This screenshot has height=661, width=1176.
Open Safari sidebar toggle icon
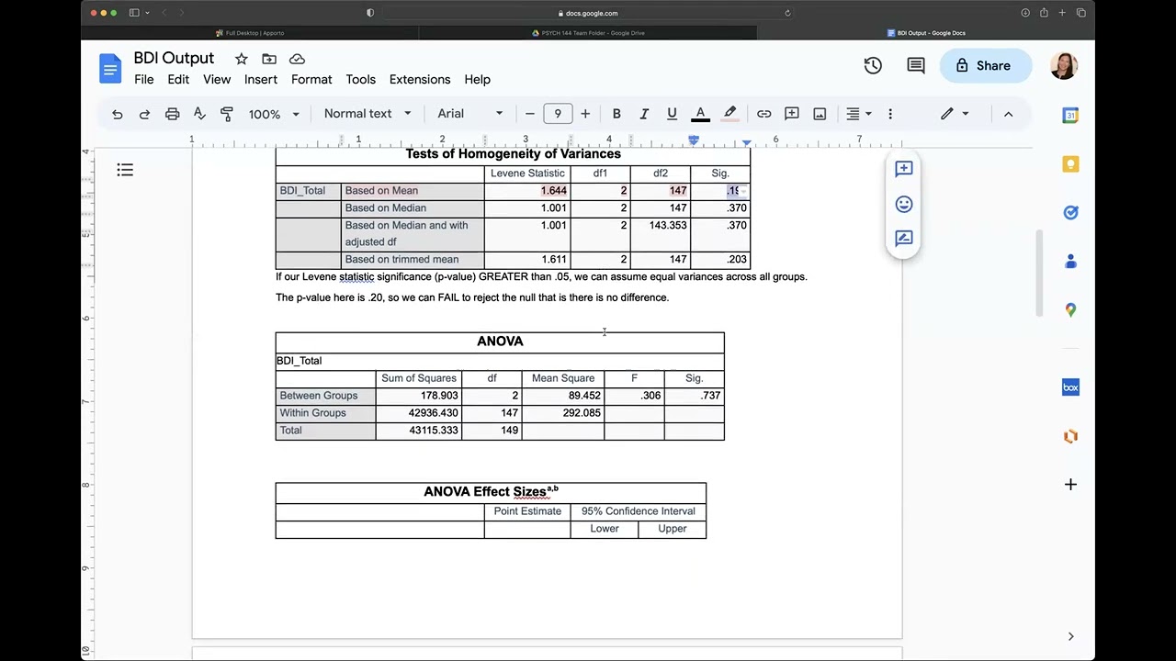coord(134,13)
